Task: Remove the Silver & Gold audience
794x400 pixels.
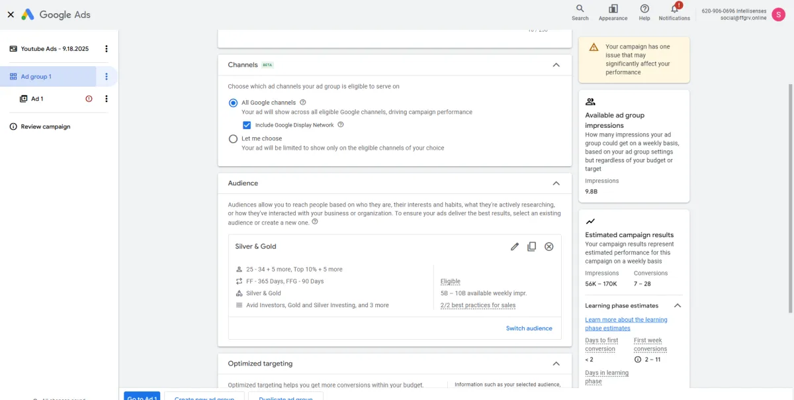Action: pos(549,246)
